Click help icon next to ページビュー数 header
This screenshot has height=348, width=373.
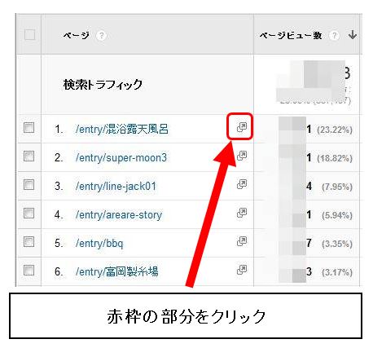(x=334, y=35)
